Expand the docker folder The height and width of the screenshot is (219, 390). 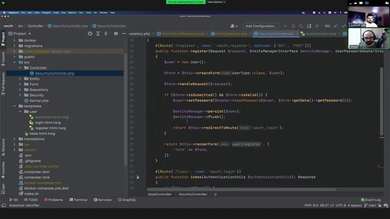point(15,40)
